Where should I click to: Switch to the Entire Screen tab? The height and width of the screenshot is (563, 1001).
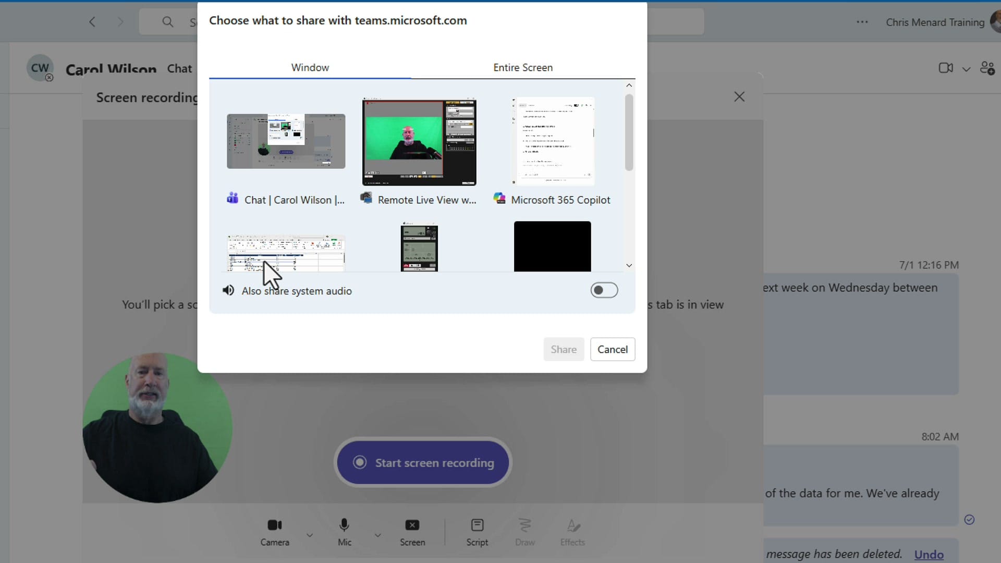[x=523, y=67]
